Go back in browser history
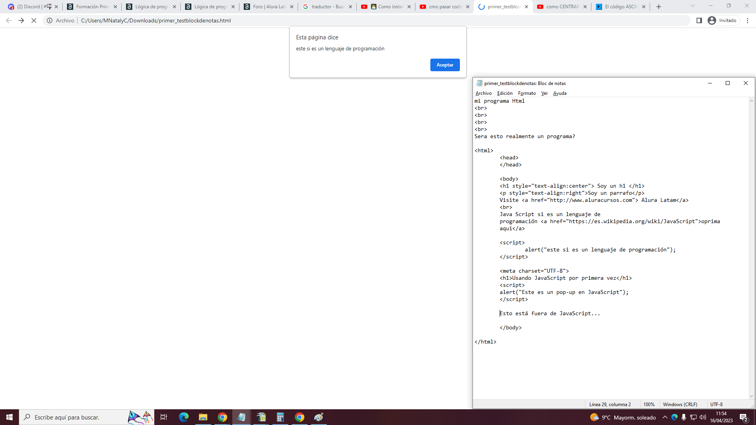Screen dimensions: 756x425 (x=9, y=20)
